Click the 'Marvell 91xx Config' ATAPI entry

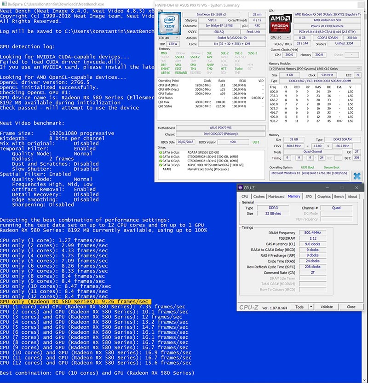[x=208, y=169]
